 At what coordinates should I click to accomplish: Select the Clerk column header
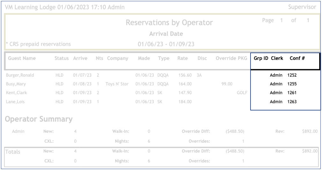(x=277, y=58)
